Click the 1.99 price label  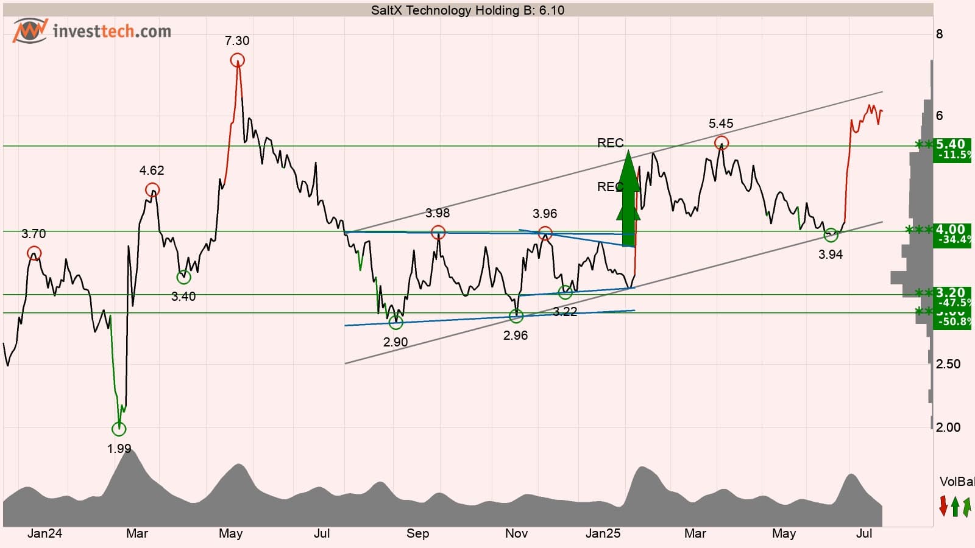119,449
